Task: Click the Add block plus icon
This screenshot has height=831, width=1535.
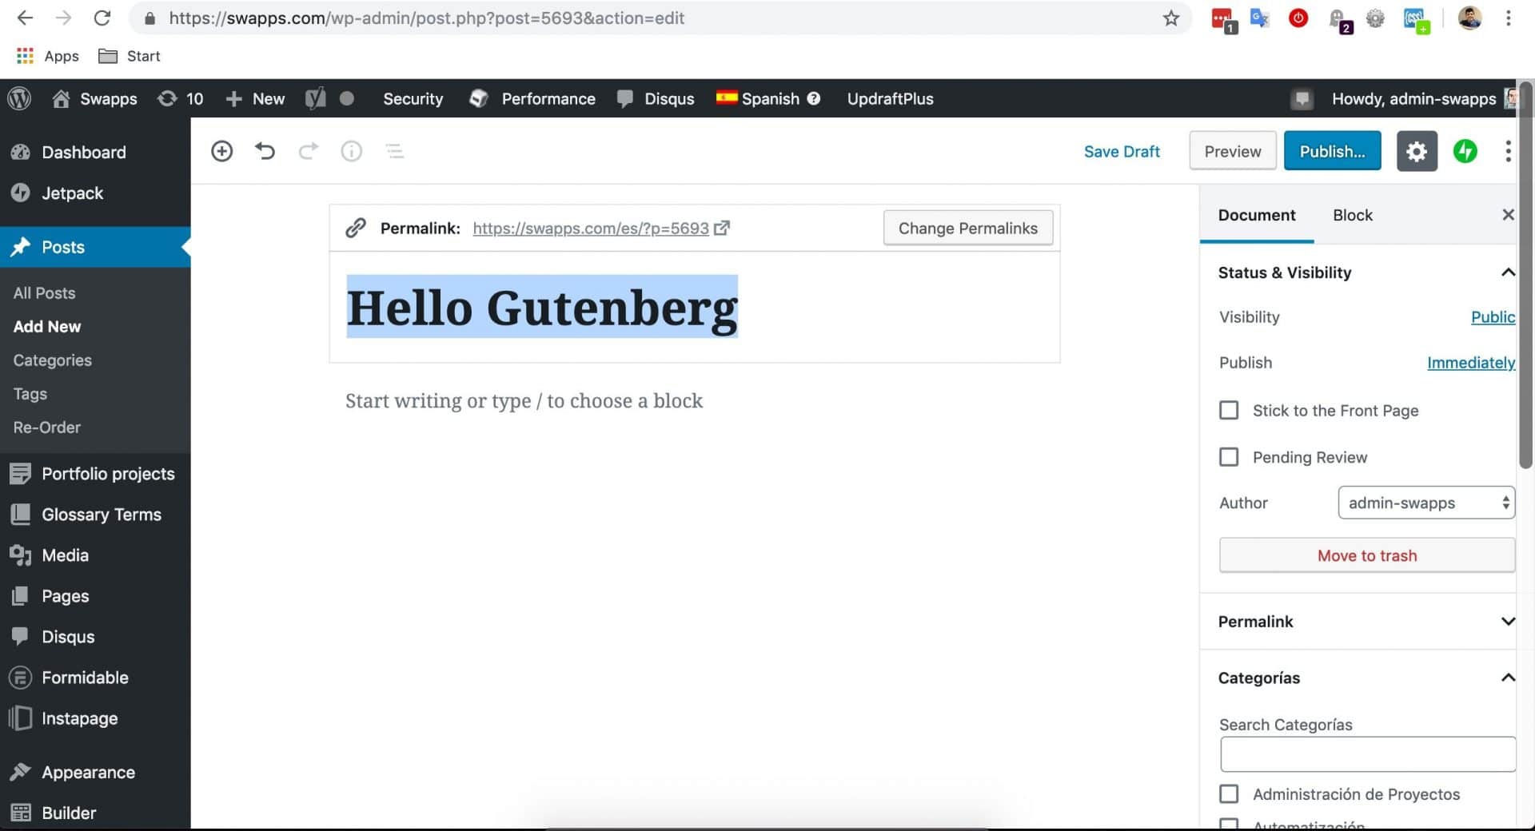Action: [221, 151]
